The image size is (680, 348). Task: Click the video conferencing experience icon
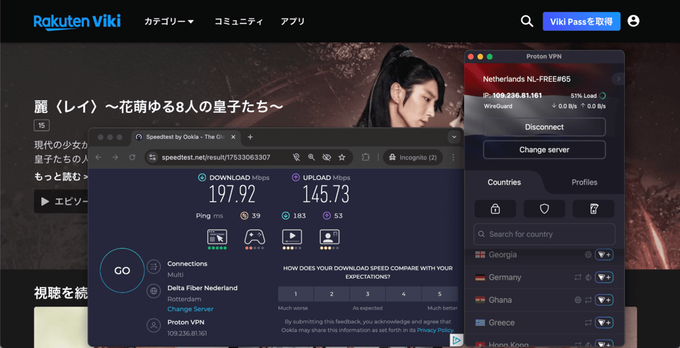tap(329, 237)
